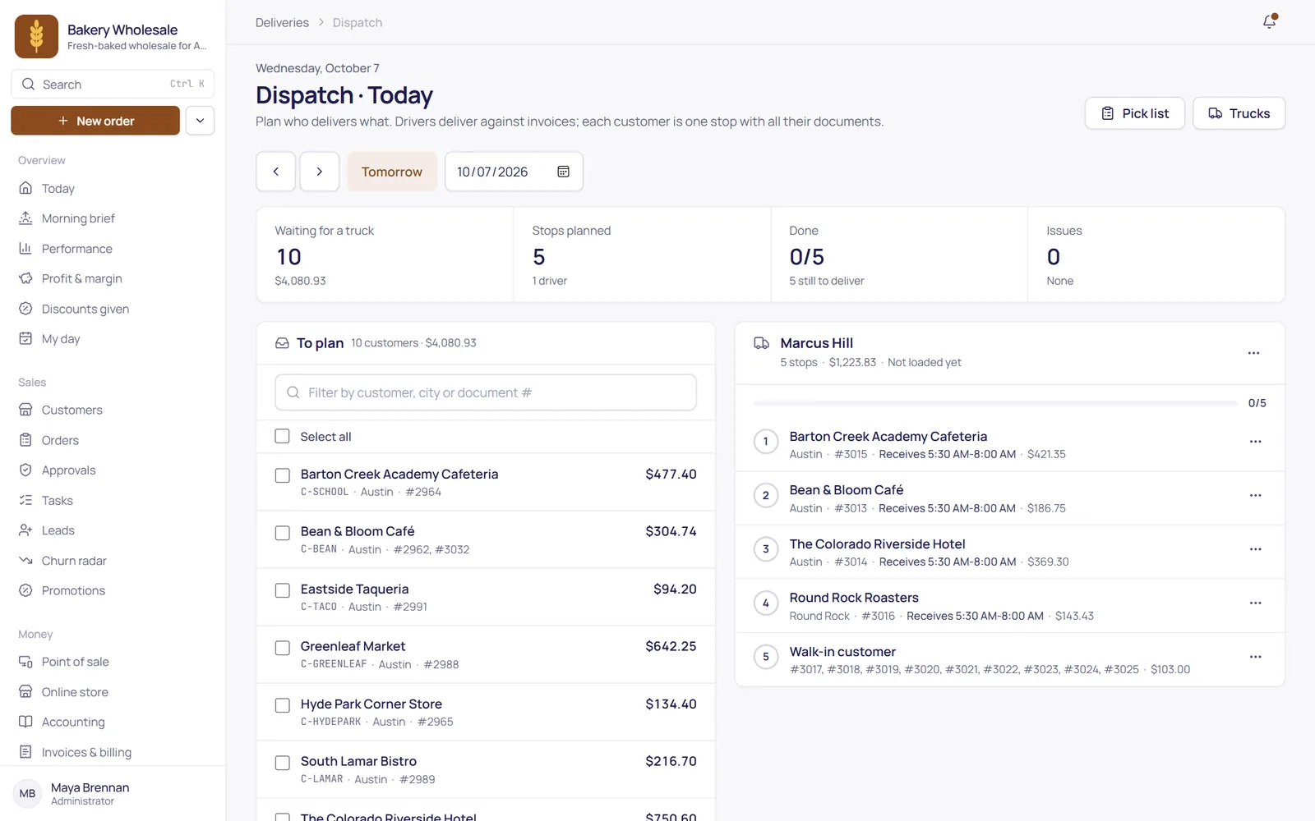Click the Profit & margin piggy bank icon
Viewport: 1315px width, 821px height.
point(25,278)
